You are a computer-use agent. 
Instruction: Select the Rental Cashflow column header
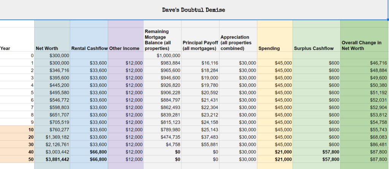[x=89, y=48]
